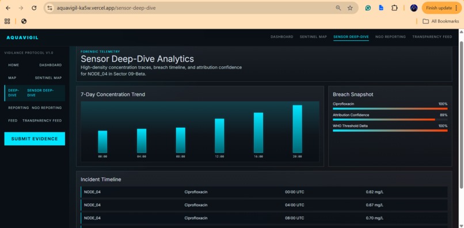Open the Extensions puzzle icon

point(394,8)
